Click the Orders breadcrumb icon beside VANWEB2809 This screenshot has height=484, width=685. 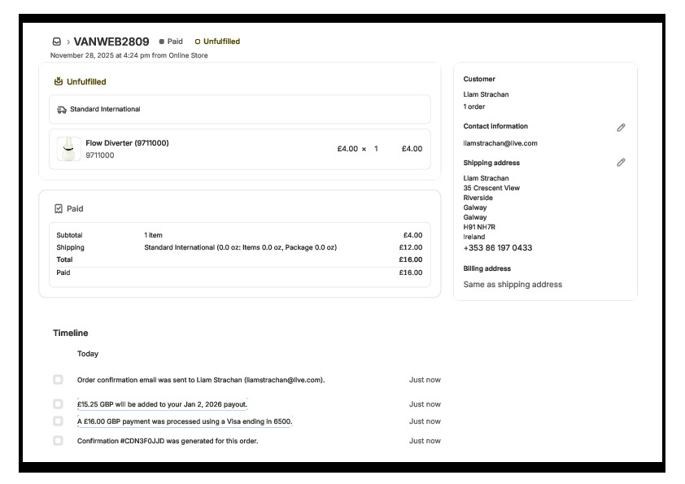click(x=56, y=41)
